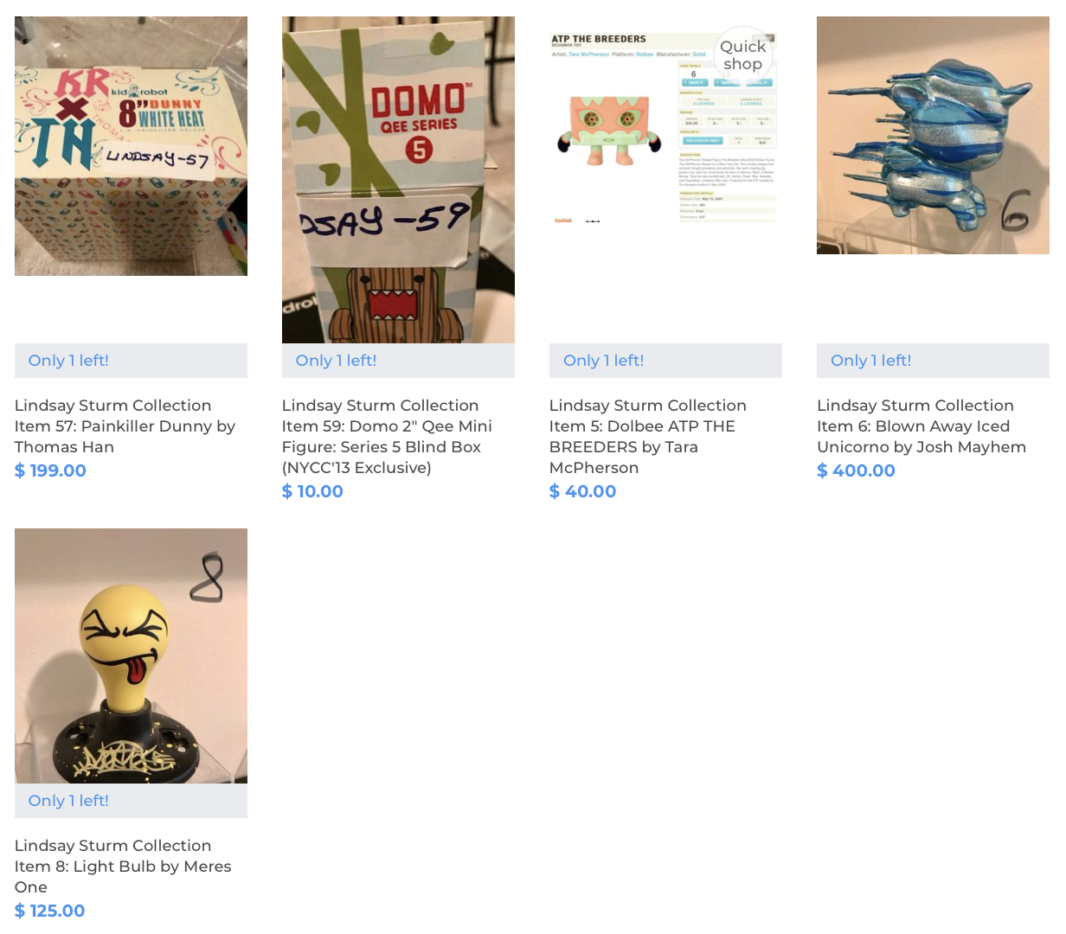Open Item 5: Dolbee ATP THE BREEDERS link

tap(647, 437)
